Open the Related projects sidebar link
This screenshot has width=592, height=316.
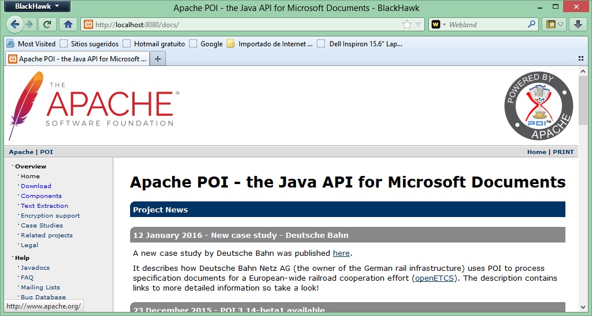[x=47, y=235]
